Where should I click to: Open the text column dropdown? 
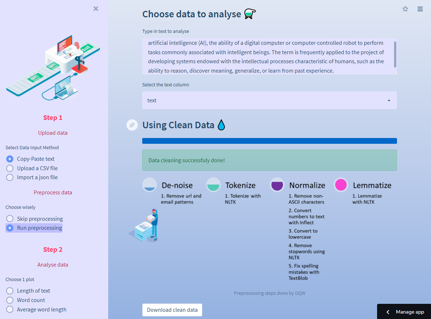[x=264, y=100]
